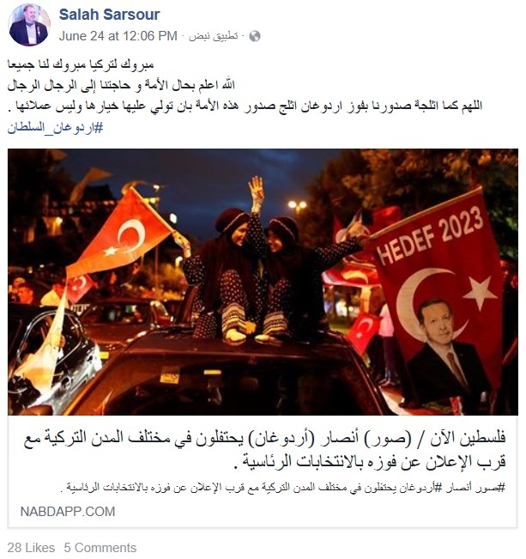Click the public globe privacy icon

[255, 36]
